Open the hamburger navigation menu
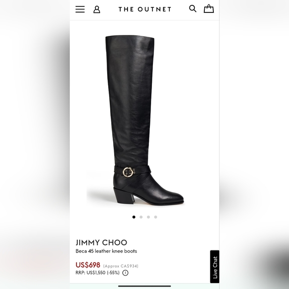289x289 pixels. (x=80, y=9)
